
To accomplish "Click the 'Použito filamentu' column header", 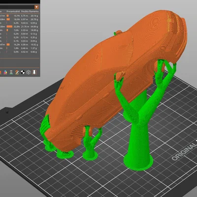I will pos(30,11).
